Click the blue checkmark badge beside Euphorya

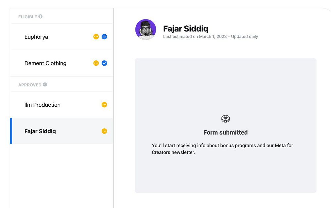(x=104, y=37)
